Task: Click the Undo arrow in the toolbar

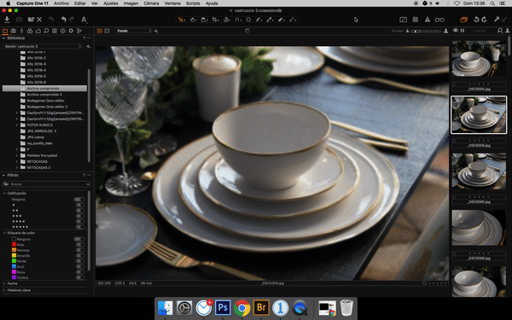Action: pos(63,20)
